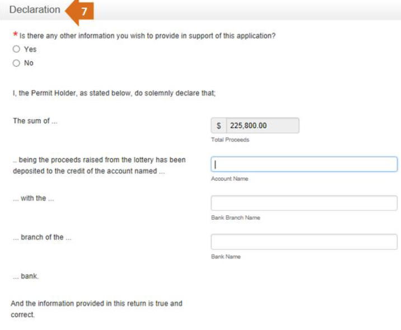Click the '... with the ...' label
This screenshot has width=401, height=330.
(33, 198)
